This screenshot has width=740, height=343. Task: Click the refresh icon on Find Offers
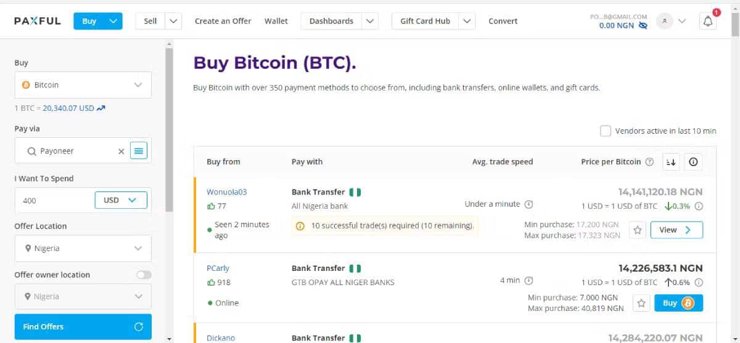(x=139, y=326)
